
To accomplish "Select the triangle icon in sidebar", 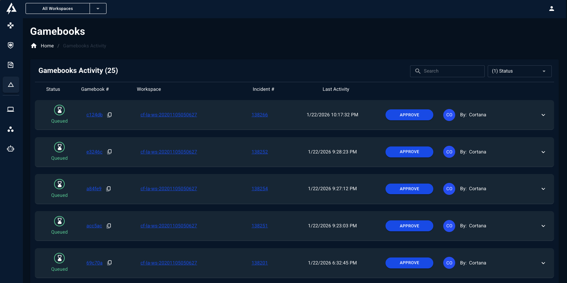I will 11,85.
